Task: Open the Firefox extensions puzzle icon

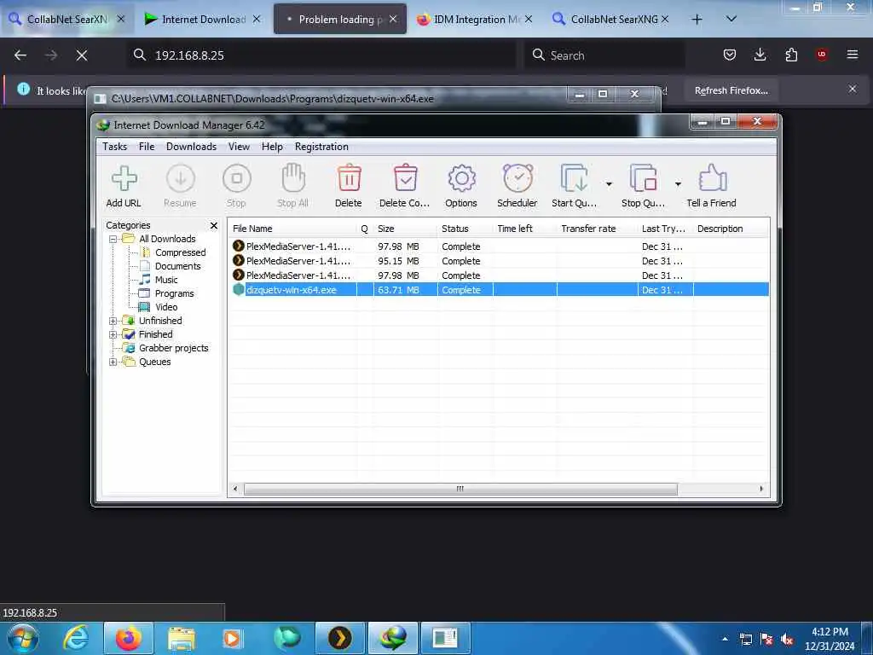Action: (791, 55)
